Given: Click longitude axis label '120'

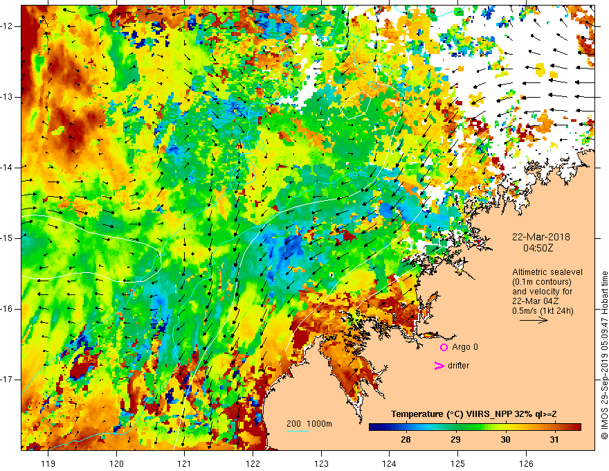Looking at the screenshot, I should pos(116,463).
